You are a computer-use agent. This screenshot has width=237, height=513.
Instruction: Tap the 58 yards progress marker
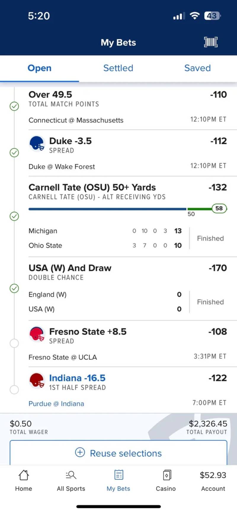click(x=219, y=208)
